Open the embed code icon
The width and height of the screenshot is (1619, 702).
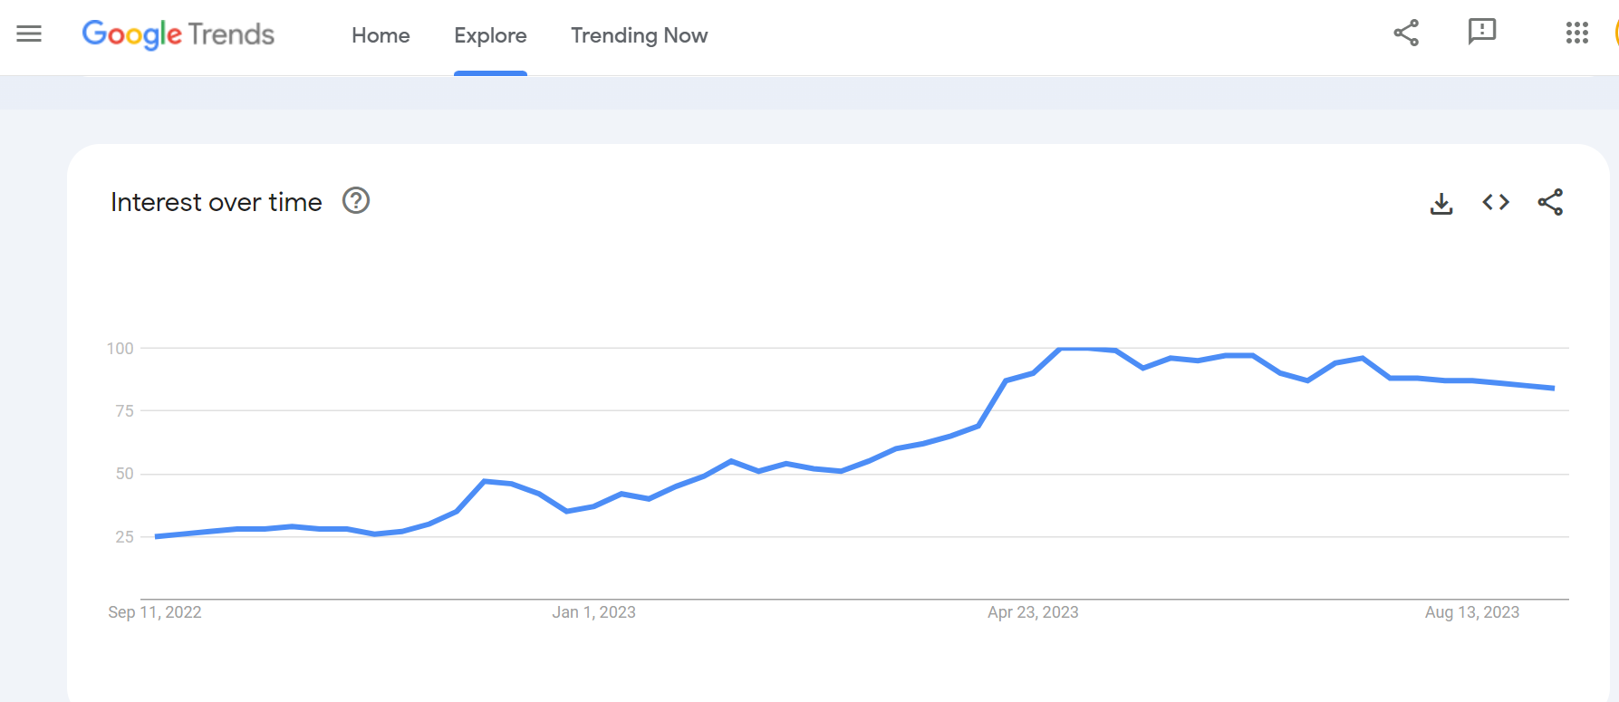1496,202
